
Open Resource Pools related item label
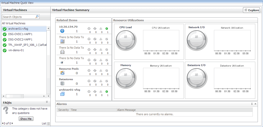(69, 69)
